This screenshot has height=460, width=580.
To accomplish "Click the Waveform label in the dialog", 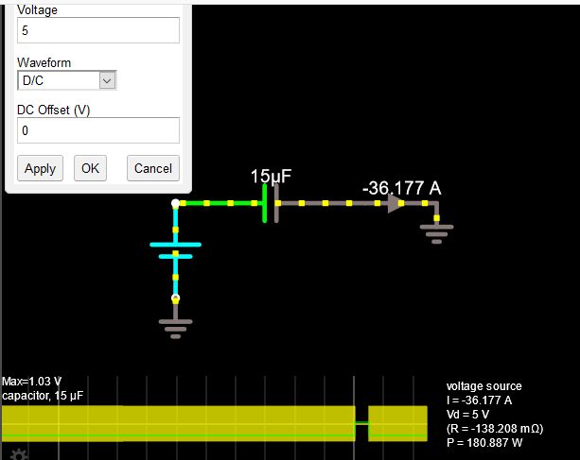I will tap(44, 62).
